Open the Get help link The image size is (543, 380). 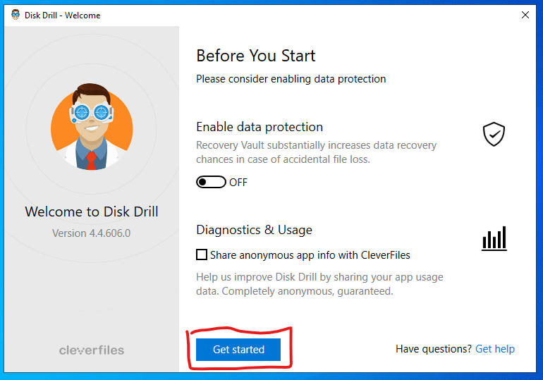click(495, 349)
